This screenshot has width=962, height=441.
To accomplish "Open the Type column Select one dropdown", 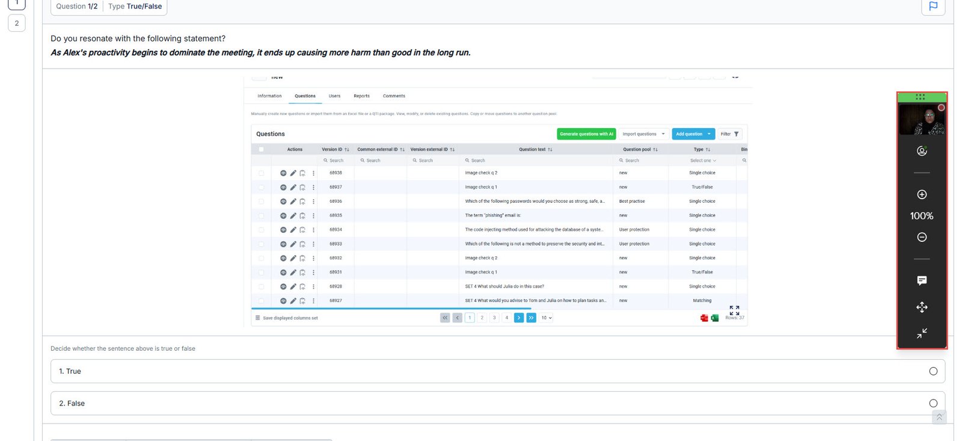I will coord(702,161).
